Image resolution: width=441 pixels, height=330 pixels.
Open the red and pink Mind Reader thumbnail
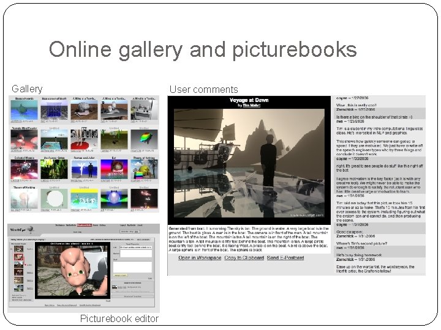point(24,139)
